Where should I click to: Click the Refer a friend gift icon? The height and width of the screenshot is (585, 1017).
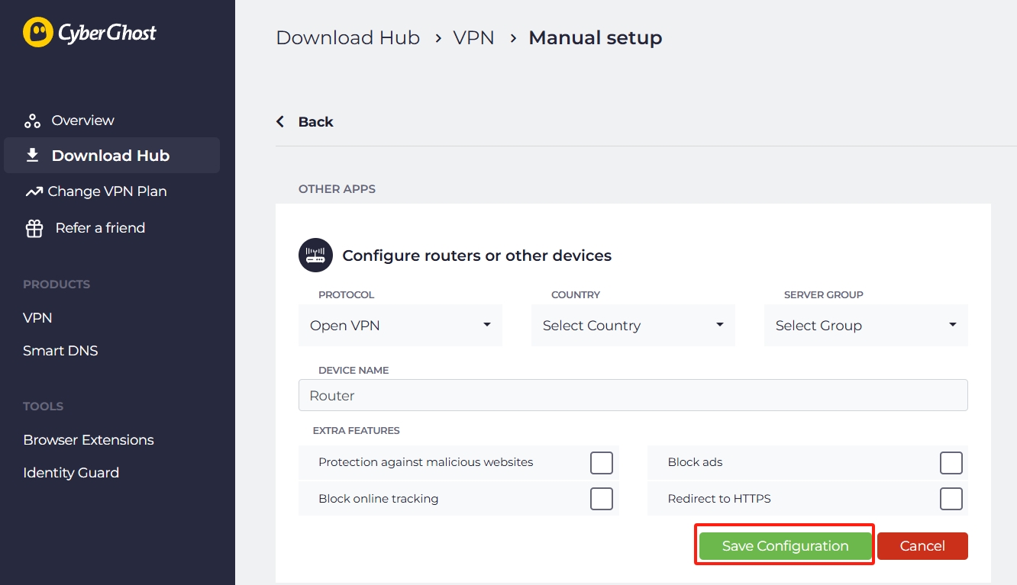34,228
